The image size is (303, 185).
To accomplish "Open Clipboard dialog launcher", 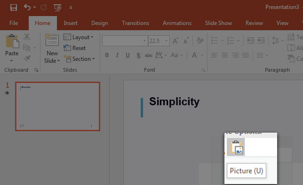I will tap(36, 70).
